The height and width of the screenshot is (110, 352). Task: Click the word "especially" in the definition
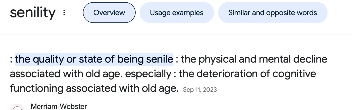148,74
